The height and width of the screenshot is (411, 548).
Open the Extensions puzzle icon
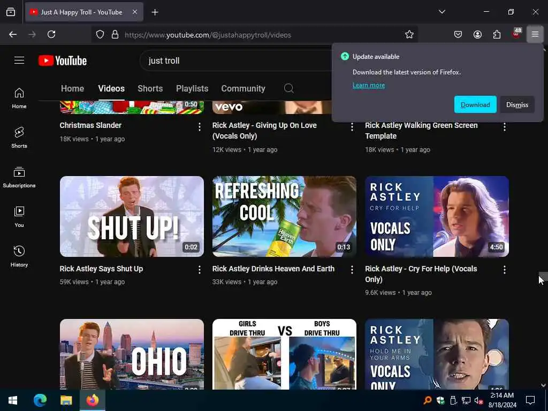coord(497,34)
